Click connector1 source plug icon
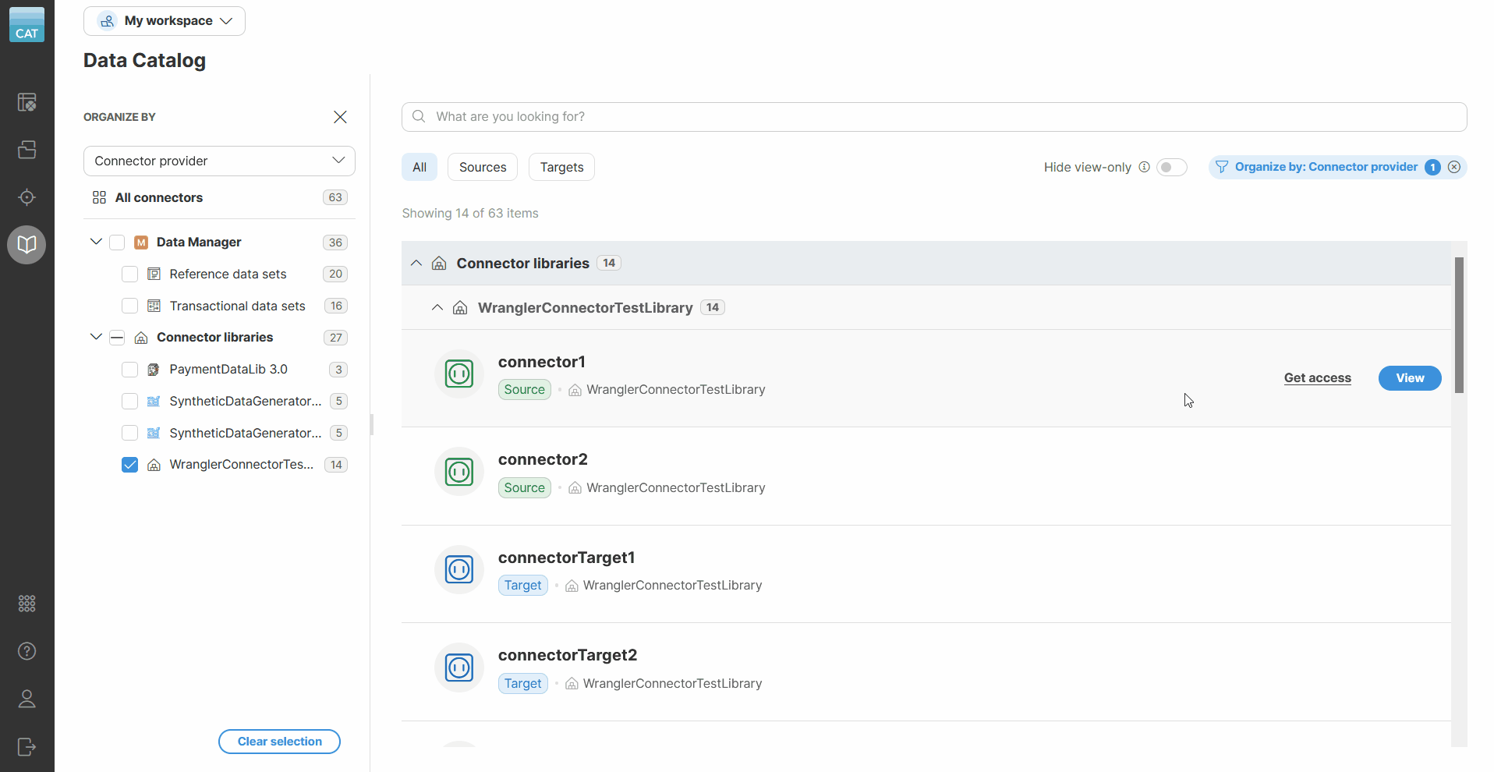This screenshot has height=772, width=1494. pyautogui.click(x=459, y=374)
